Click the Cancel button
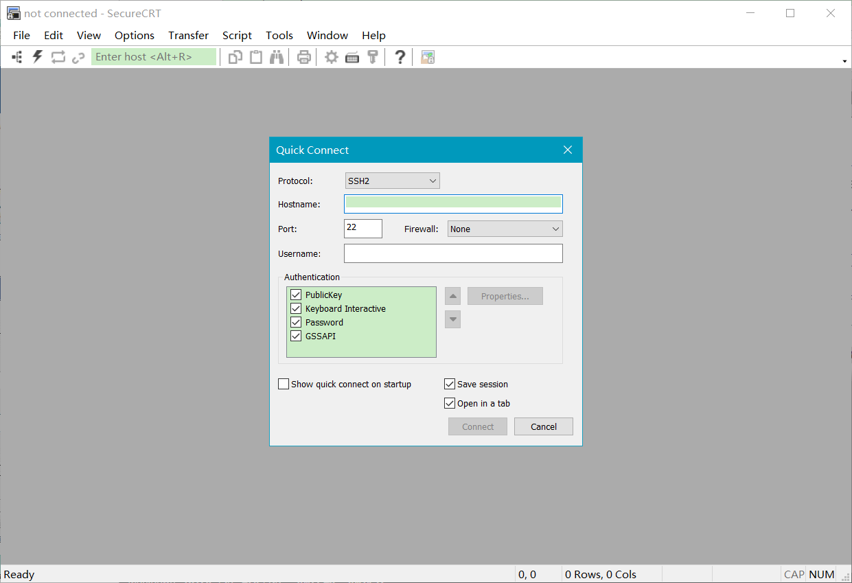Image resolution: width=852 pixels, height=583 pixels. pyautogui.click(x=544, y=426)
